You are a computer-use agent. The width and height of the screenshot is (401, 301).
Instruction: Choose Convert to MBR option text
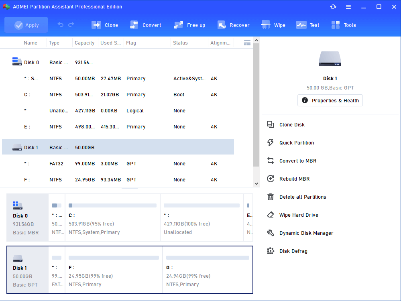coord(298,161)
